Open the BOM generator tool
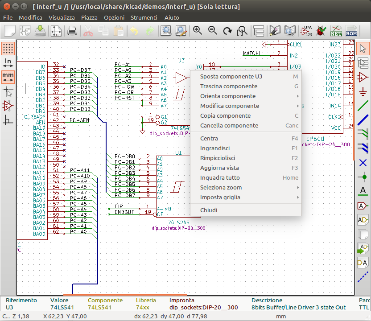The width and height of the screenshot is (371, 321). [x=351, y=31]
